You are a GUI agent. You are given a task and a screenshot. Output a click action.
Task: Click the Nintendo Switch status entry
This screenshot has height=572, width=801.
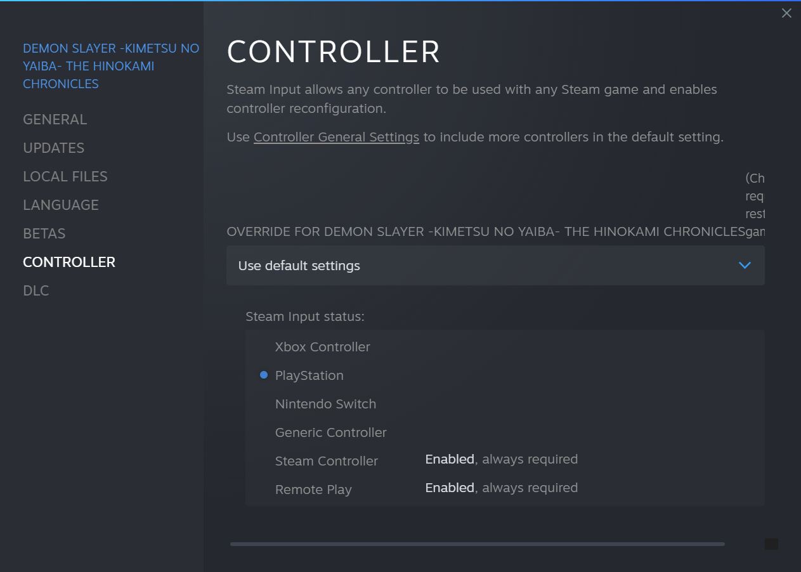point(325,404)
